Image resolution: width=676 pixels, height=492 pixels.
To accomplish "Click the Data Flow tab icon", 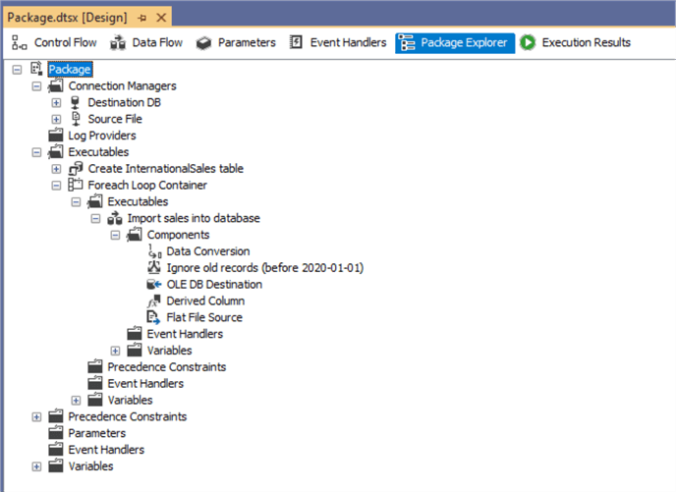I will pos(118,42).
